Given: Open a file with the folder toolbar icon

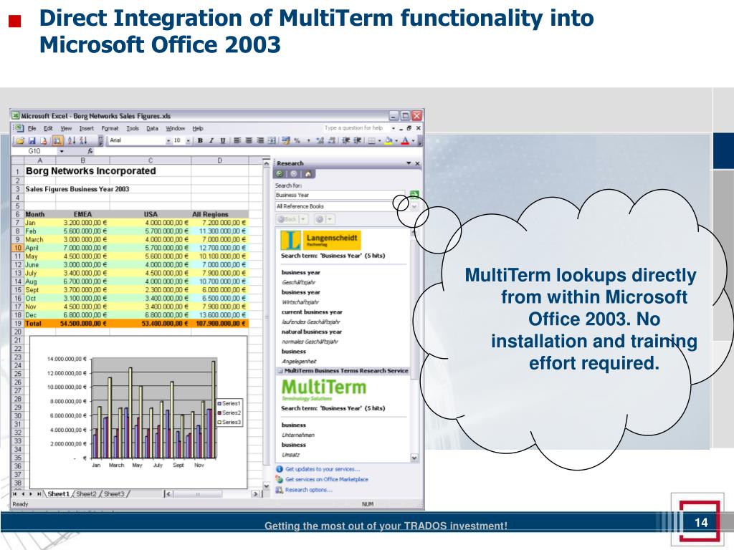Looking at the screenshot, I should [x=20, y=140].
